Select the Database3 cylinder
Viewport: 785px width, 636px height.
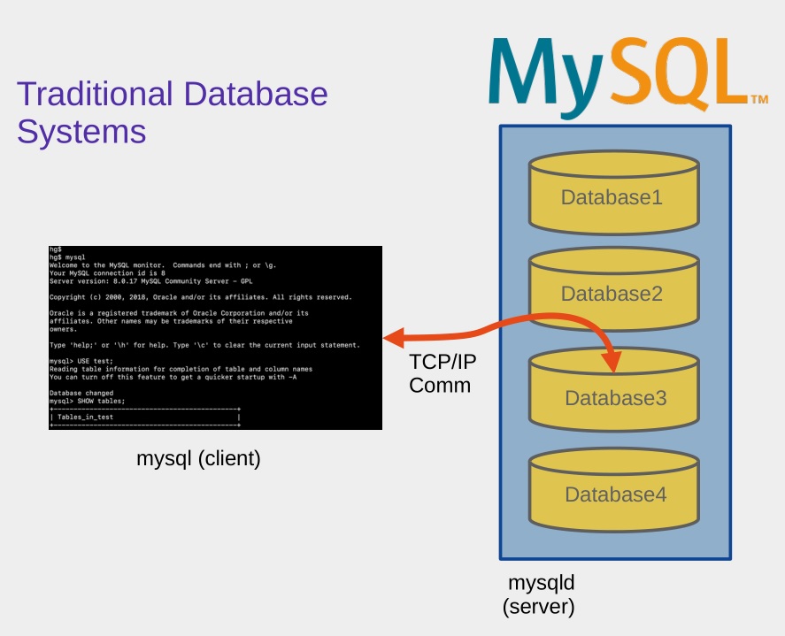(614, 389)
